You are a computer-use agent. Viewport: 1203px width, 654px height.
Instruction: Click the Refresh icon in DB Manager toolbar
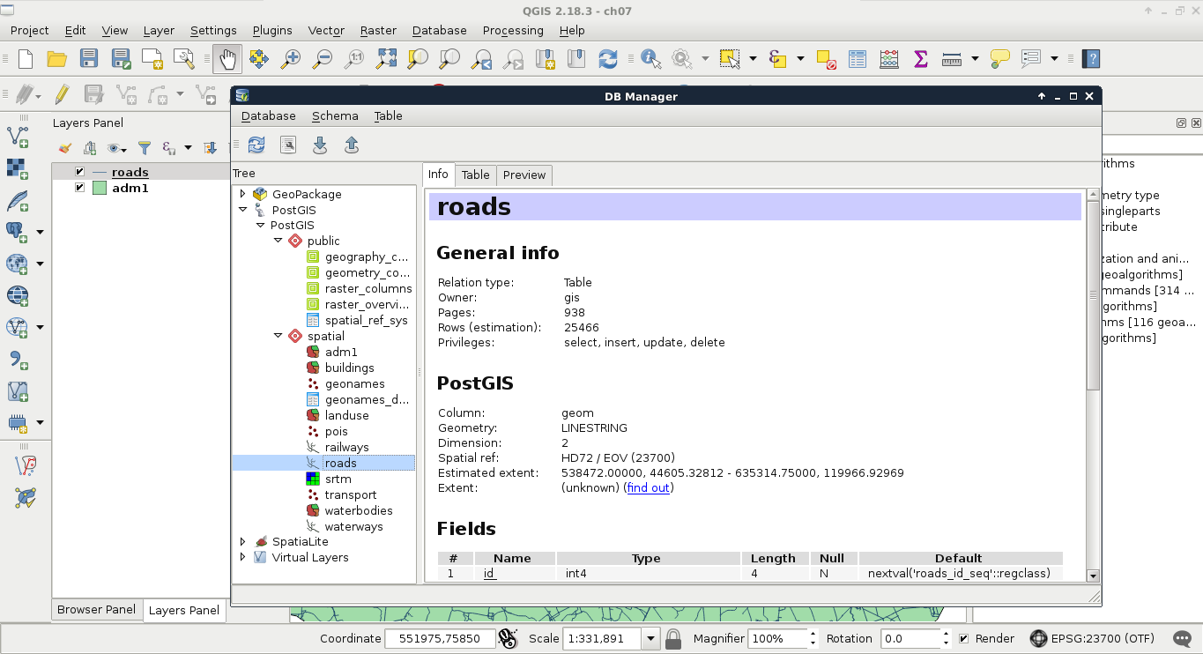[256, 145]
